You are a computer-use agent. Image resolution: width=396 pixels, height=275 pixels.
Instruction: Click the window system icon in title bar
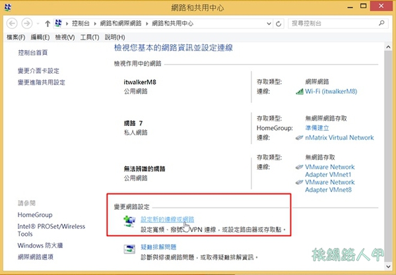pyautogui.click(x=8, y=7)
